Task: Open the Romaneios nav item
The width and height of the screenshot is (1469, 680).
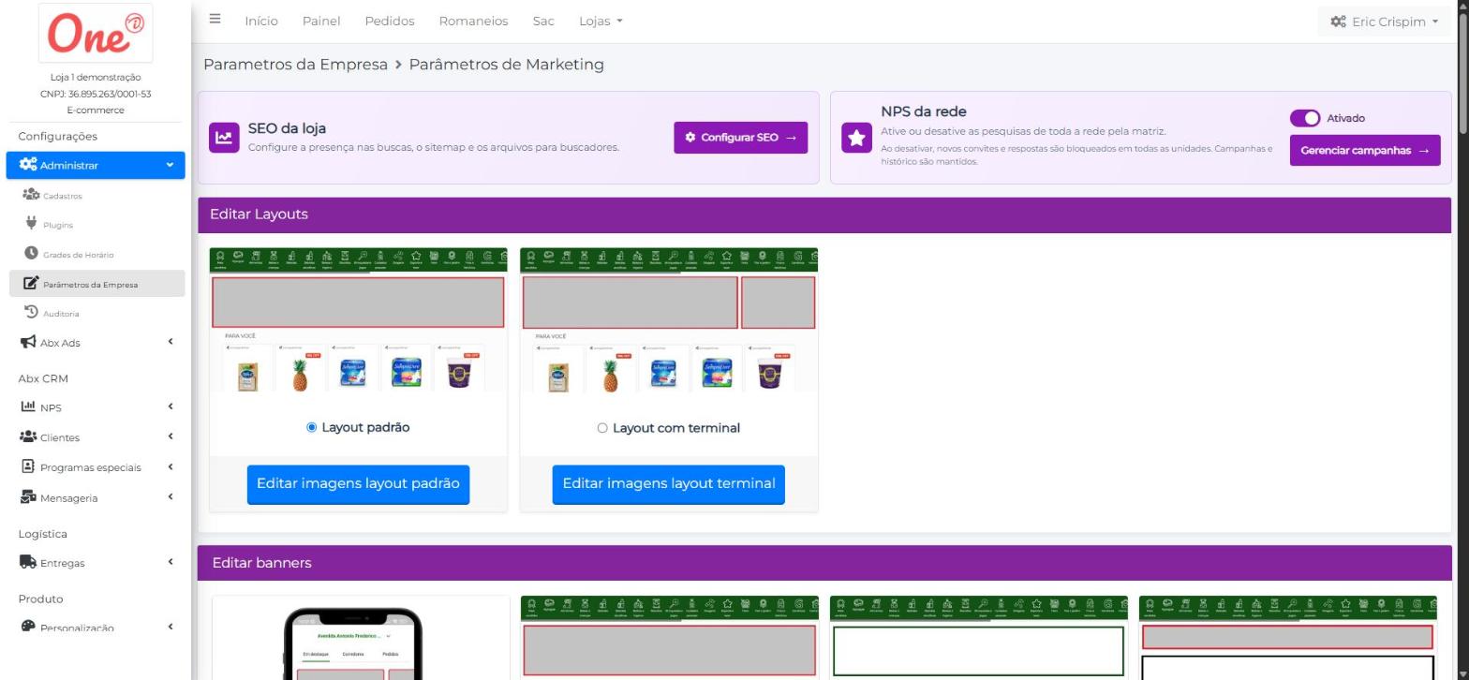Action: pos(473,21)
